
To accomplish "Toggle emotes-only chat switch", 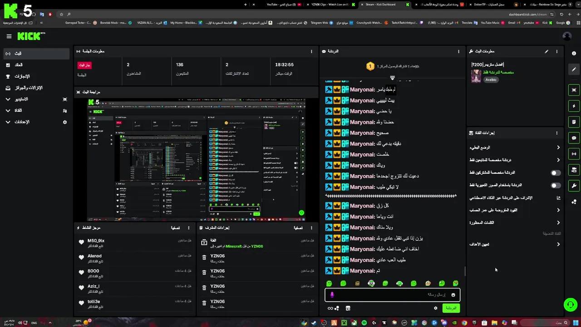I will pos(556,185).
